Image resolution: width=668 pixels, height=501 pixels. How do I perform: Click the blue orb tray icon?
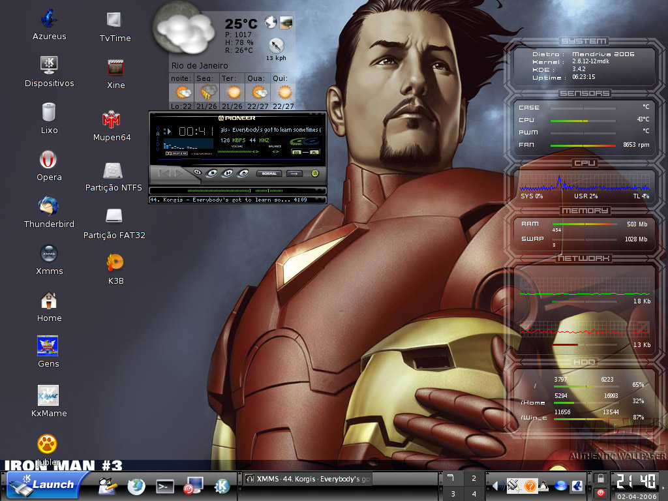560,486
